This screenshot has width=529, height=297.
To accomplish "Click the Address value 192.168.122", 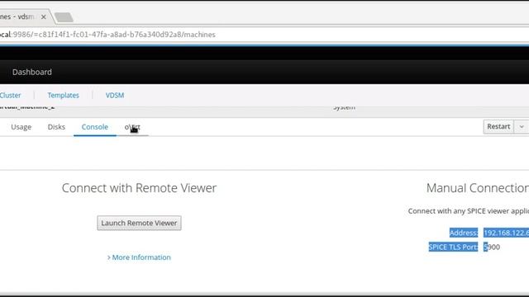I will point(506,233).
